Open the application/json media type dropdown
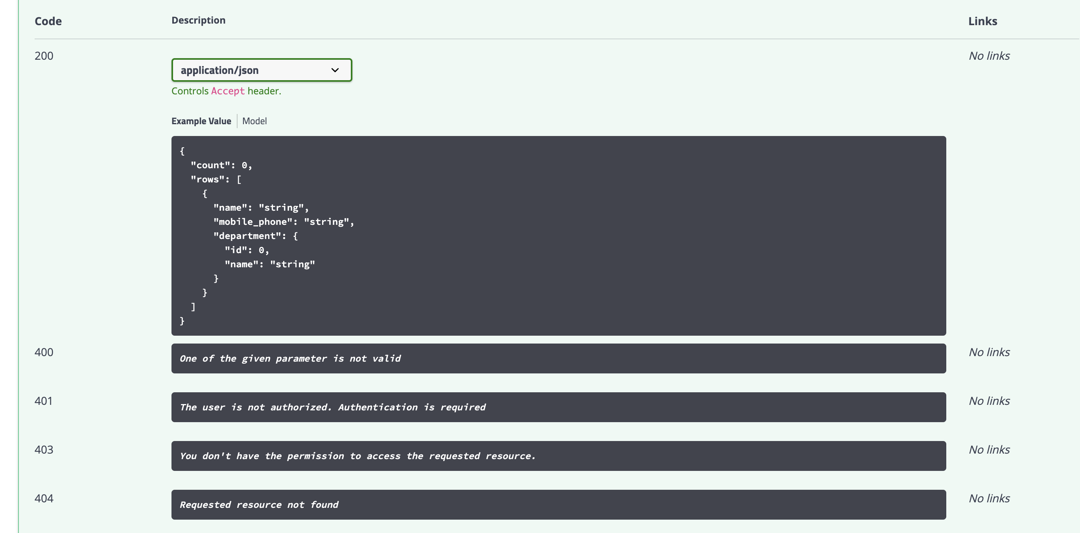 coord(261,70)
